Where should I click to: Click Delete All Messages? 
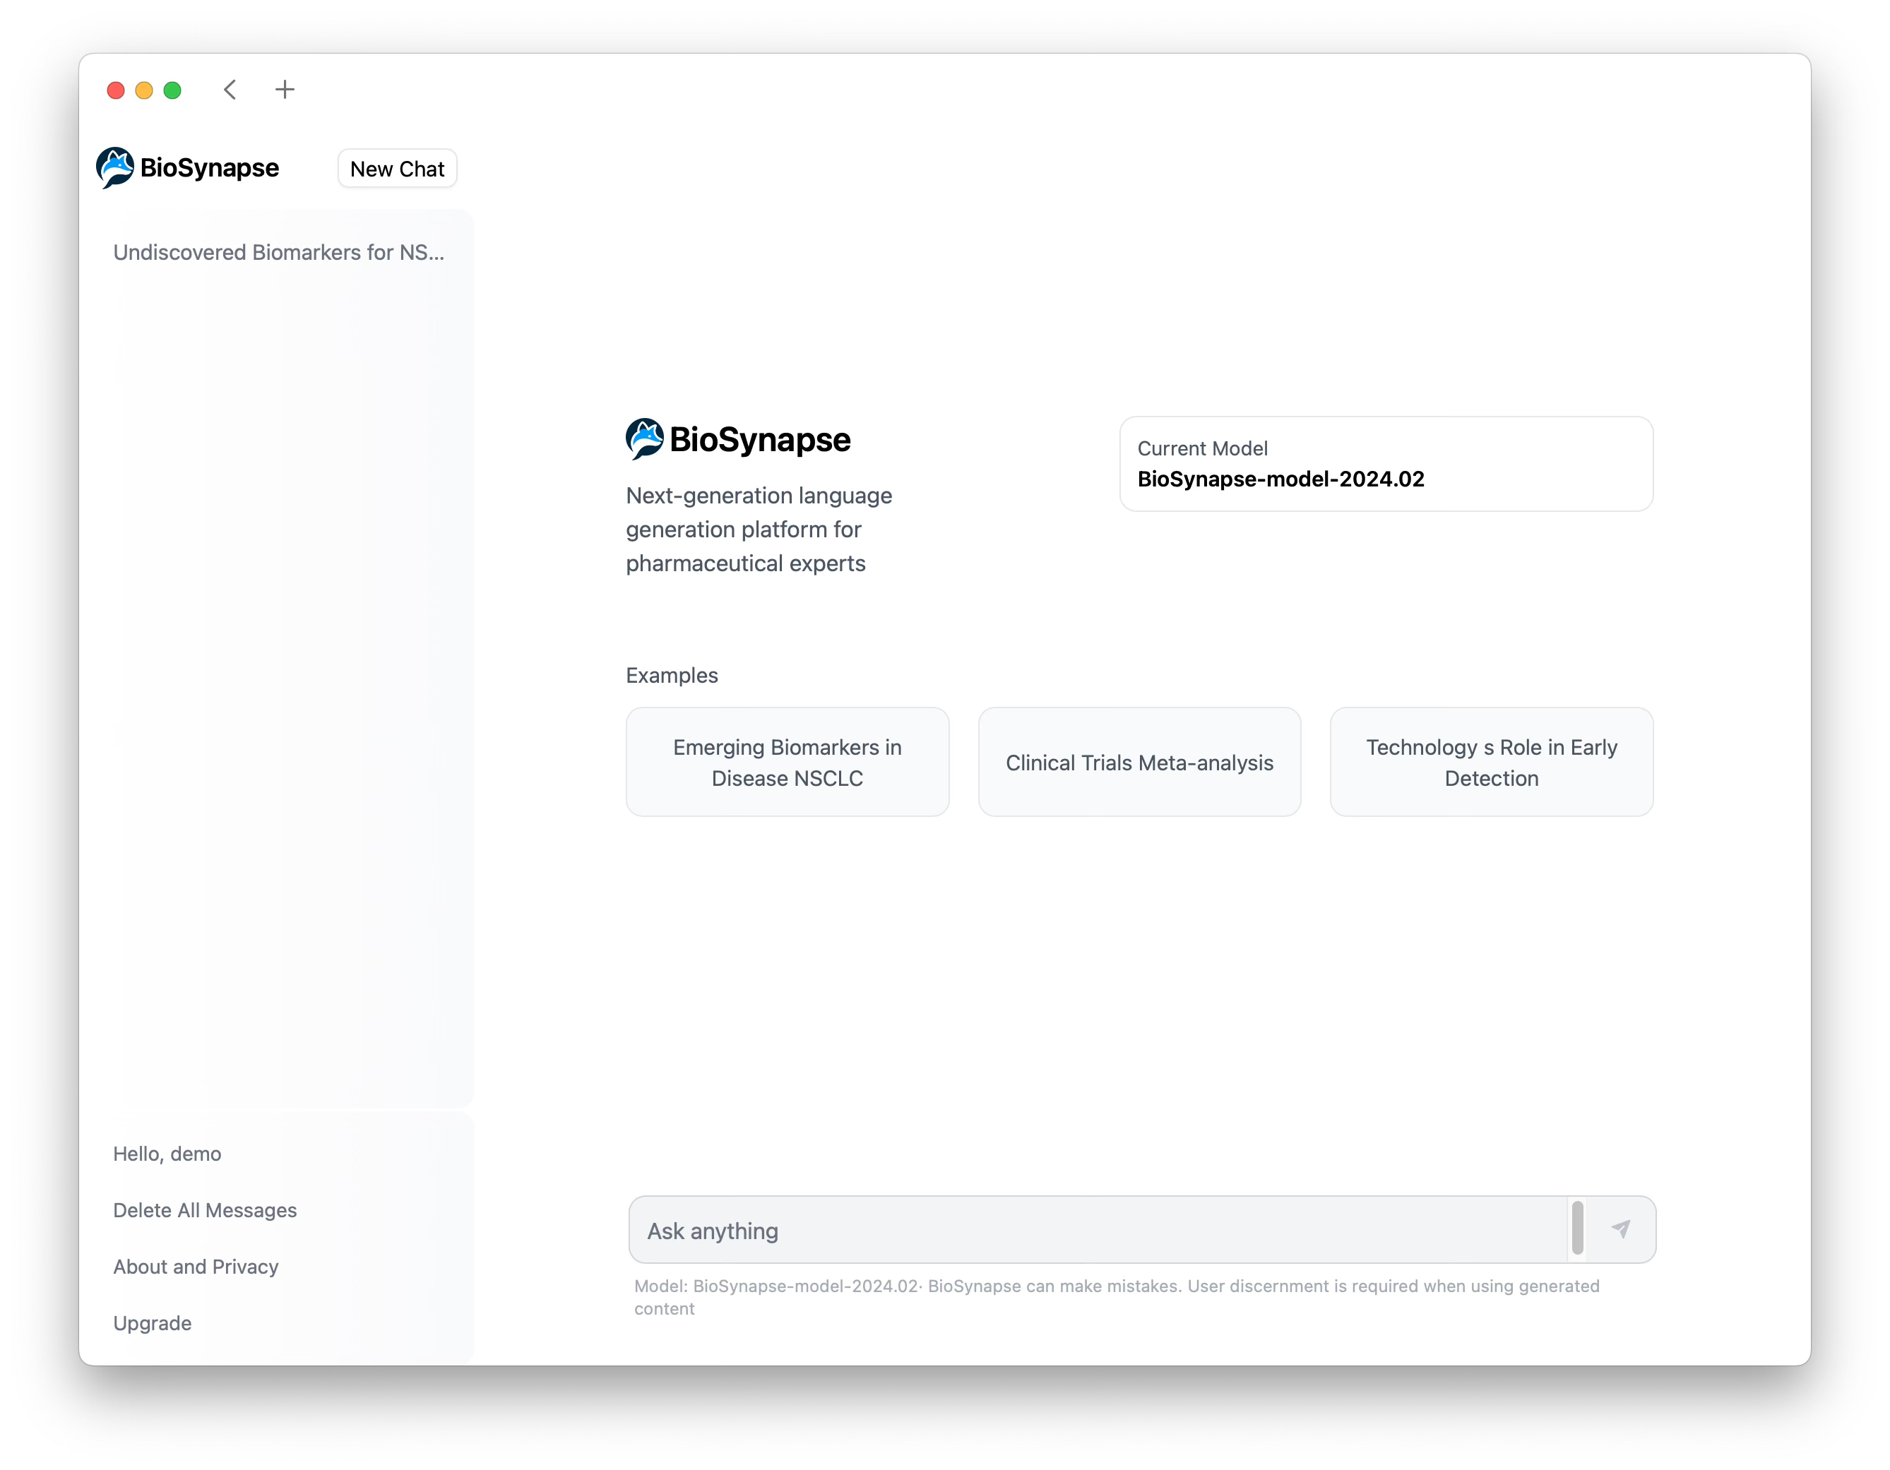pyautogui.click(x=205, y=1210)
